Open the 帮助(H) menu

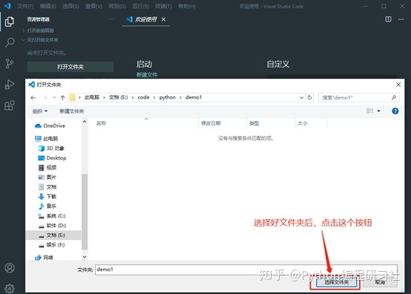tap(187, 6)
